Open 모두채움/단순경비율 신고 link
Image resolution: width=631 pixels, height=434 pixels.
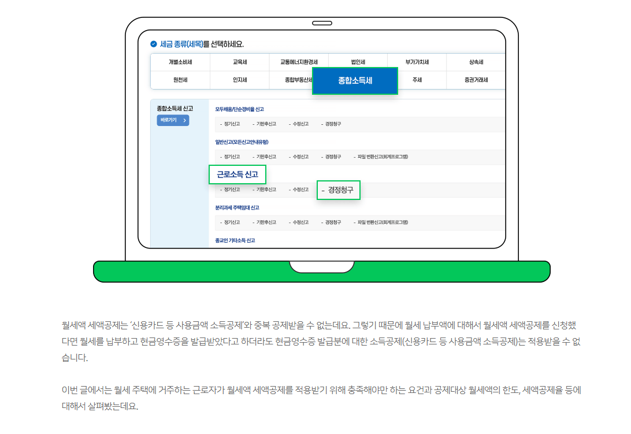(x=240, y=107)
